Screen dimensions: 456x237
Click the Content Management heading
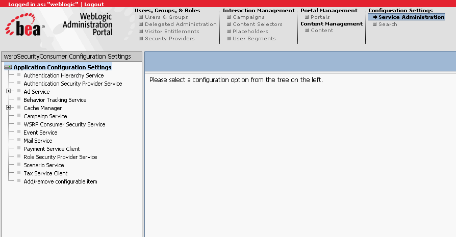point(332,24)
